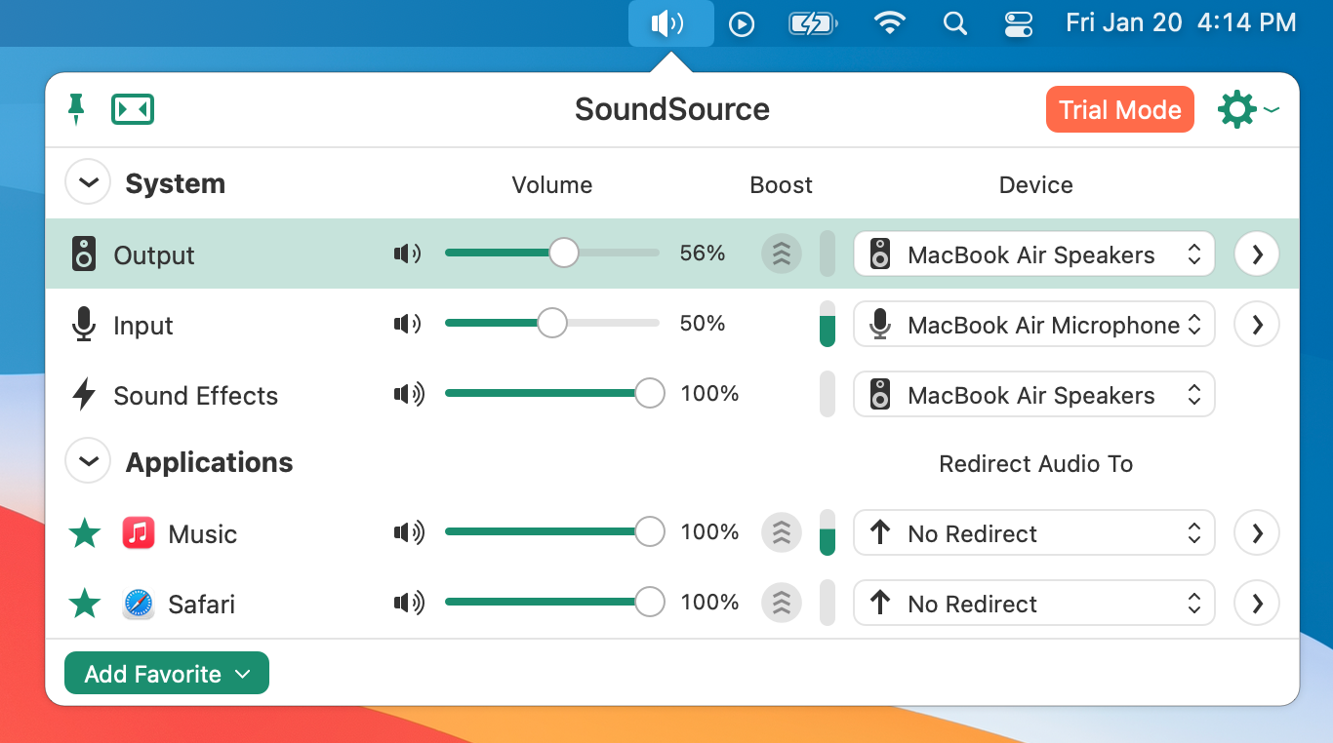Pin the SoundSource window open

click(76, 109)
